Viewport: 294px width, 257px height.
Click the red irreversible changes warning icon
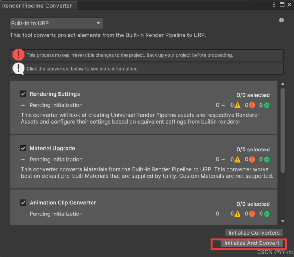point(18,55)
